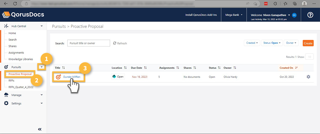Viewport: 320px width, 134px height.
Task: Sort by Title column arrows
Action: point(64,68)
